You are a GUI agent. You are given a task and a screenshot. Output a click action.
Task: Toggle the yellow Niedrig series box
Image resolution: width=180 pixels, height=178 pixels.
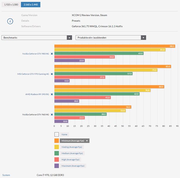click(x=56, y=147)
